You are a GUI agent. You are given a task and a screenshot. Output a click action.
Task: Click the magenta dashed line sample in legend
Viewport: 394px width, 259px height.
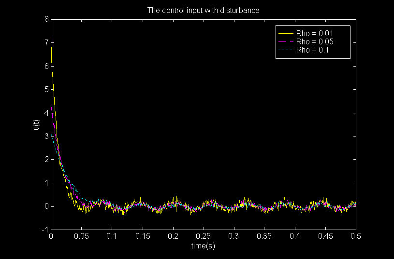[285, 42]
